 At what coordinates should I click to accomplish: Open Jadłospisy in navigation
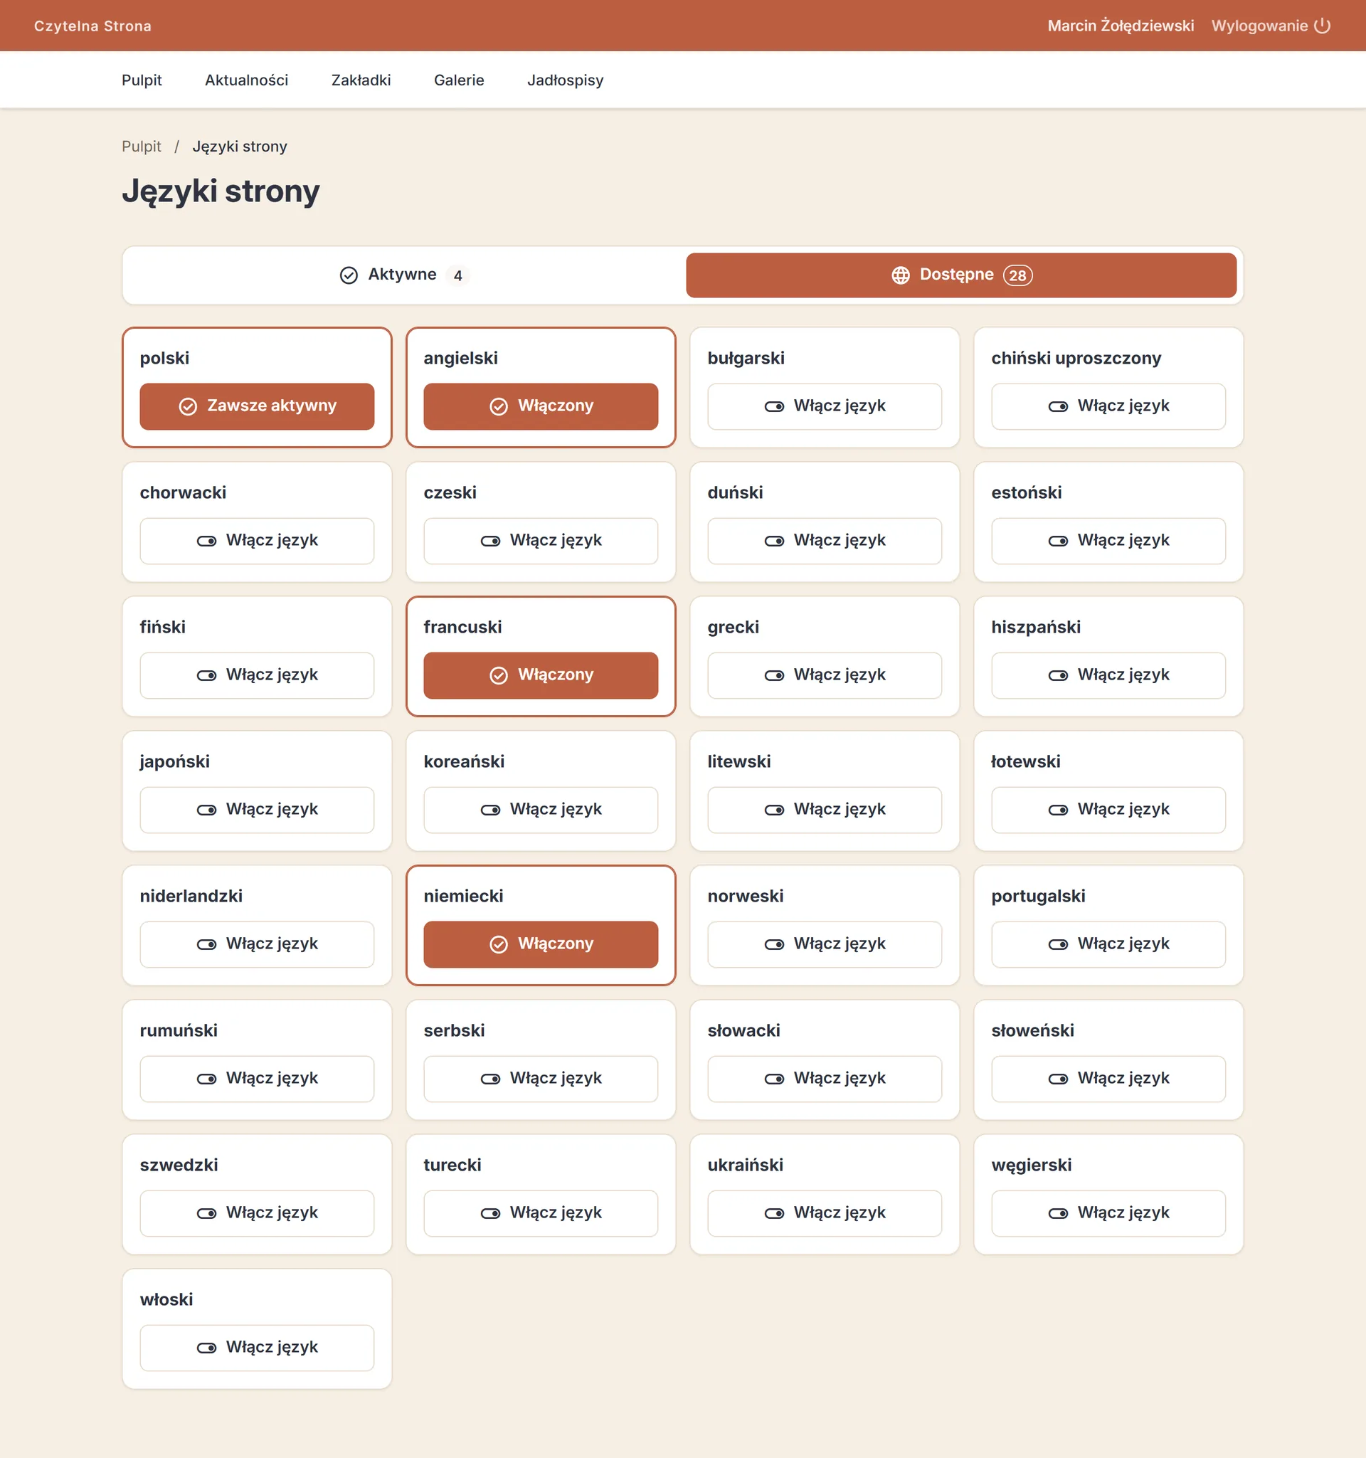[566, 80]
